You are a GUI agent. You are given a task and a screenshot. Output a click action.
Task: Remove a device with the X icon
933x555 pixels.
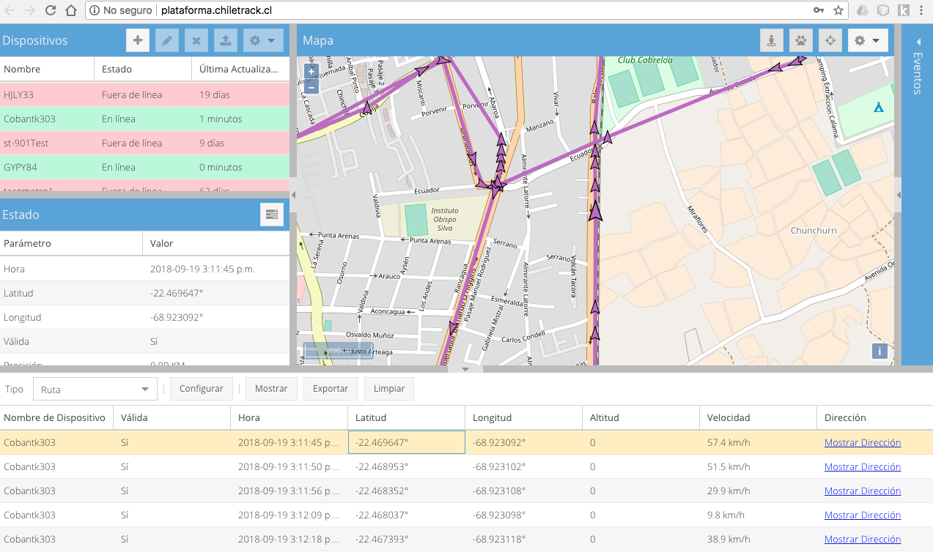pos(196,40)
